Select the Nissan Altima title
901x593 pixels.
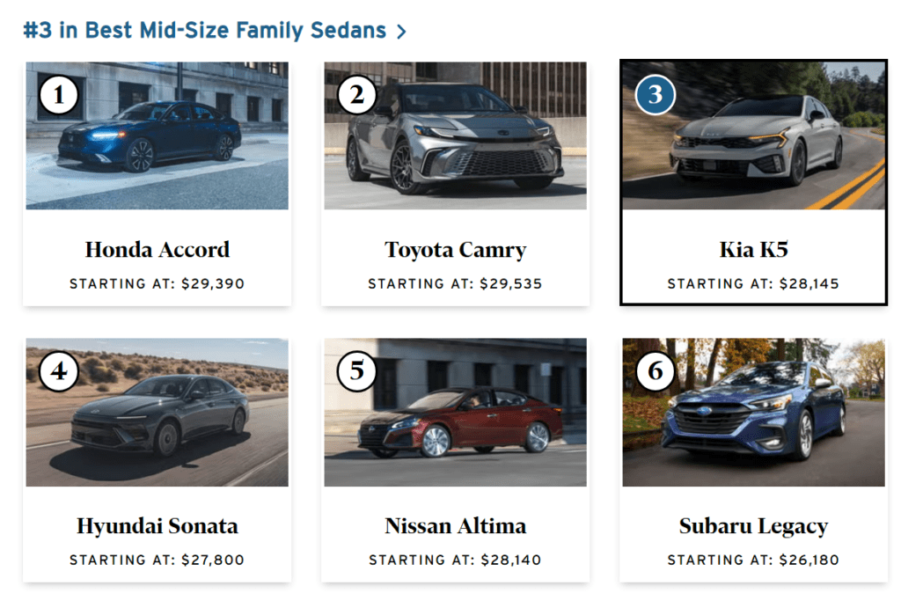[455, 526]
